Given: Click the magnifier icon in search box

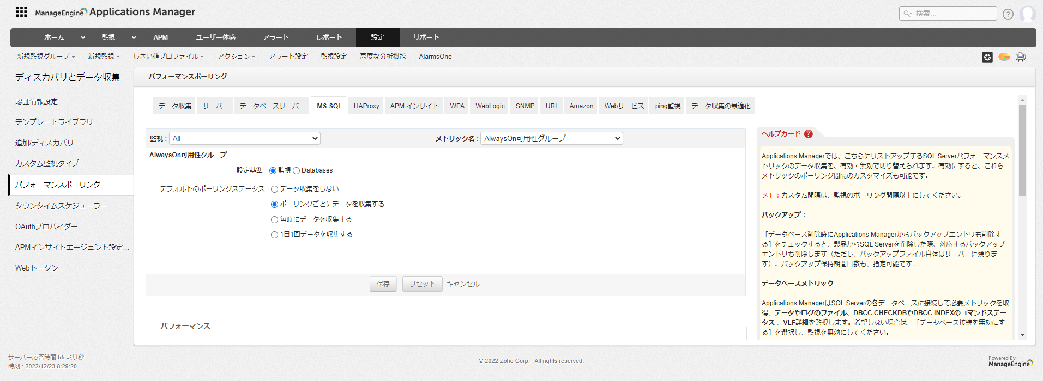Looking at the screenshot, I should coord(907,14).
